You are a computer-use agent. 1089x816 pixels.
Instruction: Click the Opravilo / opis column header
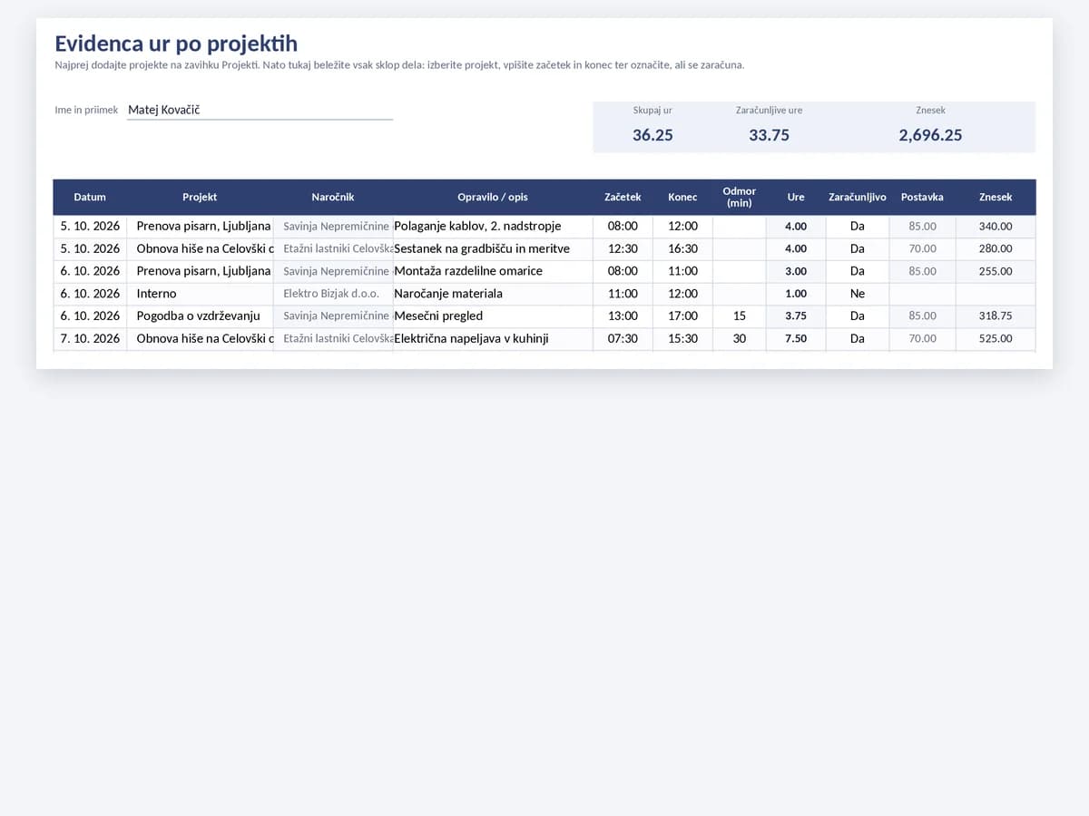[493, 197]
